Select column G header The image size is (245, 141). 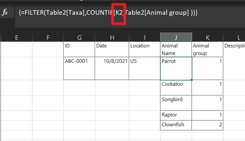(79, 37)
